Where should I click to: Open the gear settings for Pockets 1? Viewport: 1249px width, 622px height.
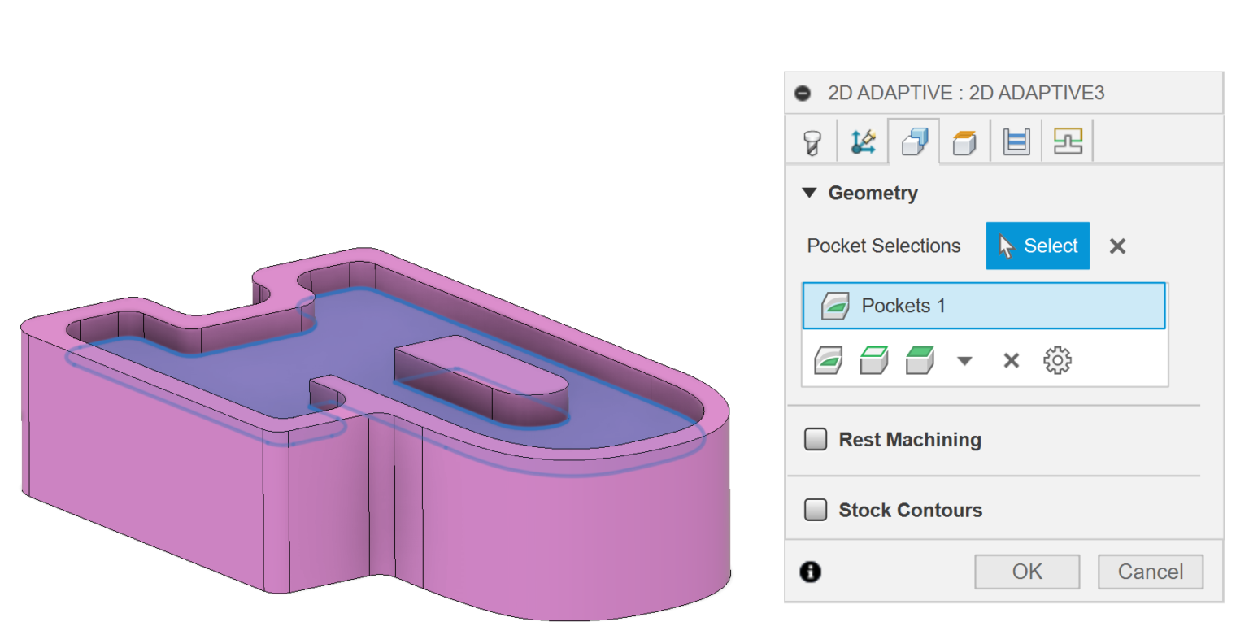click(x=1057, y=360)
